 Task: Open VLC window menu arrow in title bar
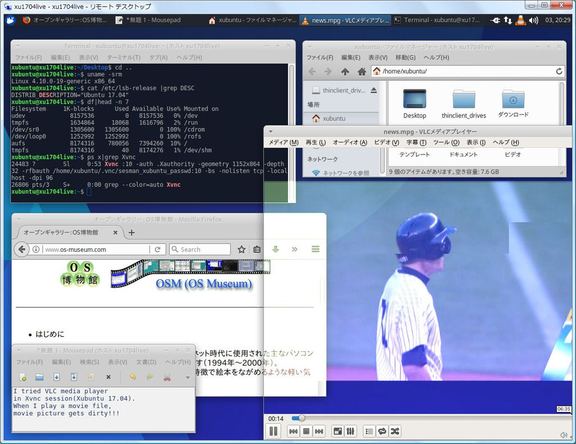coord(271,132)
